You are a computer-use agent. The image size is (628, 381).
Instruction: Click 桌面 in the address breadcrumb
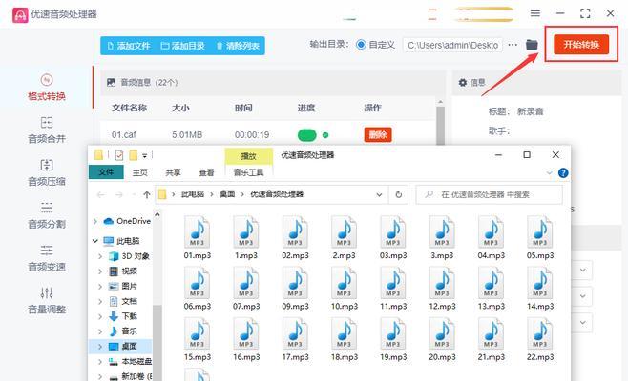click(227, 194)
